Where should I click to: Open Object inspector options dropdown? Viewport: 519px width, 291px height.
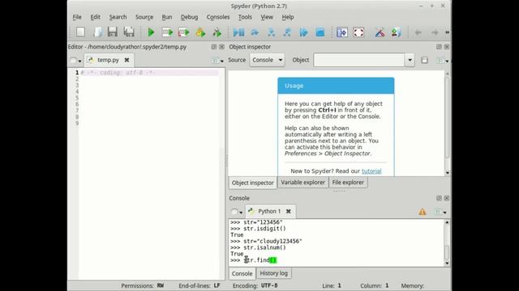tap(442, 61)
